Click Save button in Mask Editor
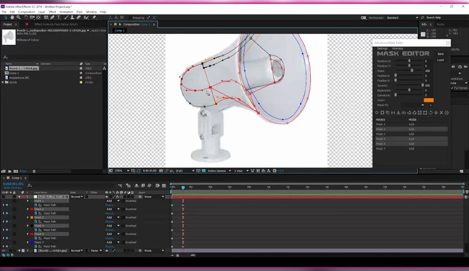469x271 pixels. coord(440,54)
